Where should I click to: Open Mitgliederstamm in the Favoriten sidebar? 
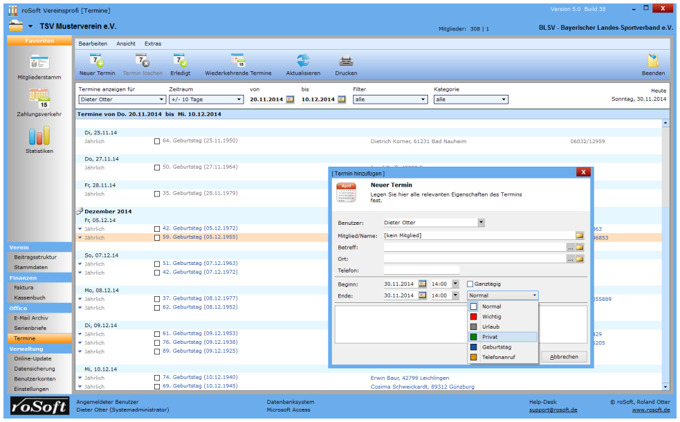pos(39,62)
